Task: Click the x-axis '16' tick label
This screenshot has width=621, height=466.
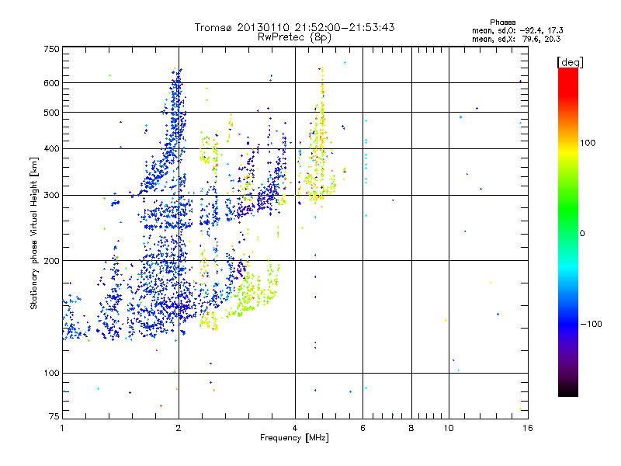Action: (528, 428)
